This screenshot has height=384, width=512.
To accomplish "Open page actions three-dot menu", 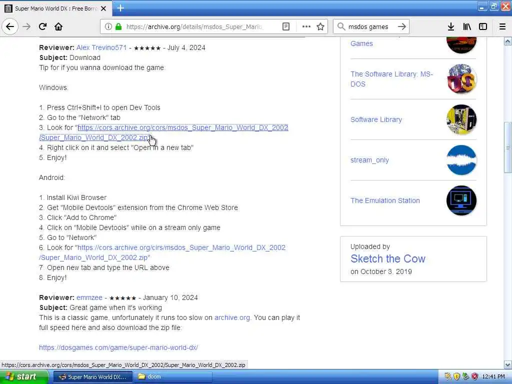I will pos(306,26).
